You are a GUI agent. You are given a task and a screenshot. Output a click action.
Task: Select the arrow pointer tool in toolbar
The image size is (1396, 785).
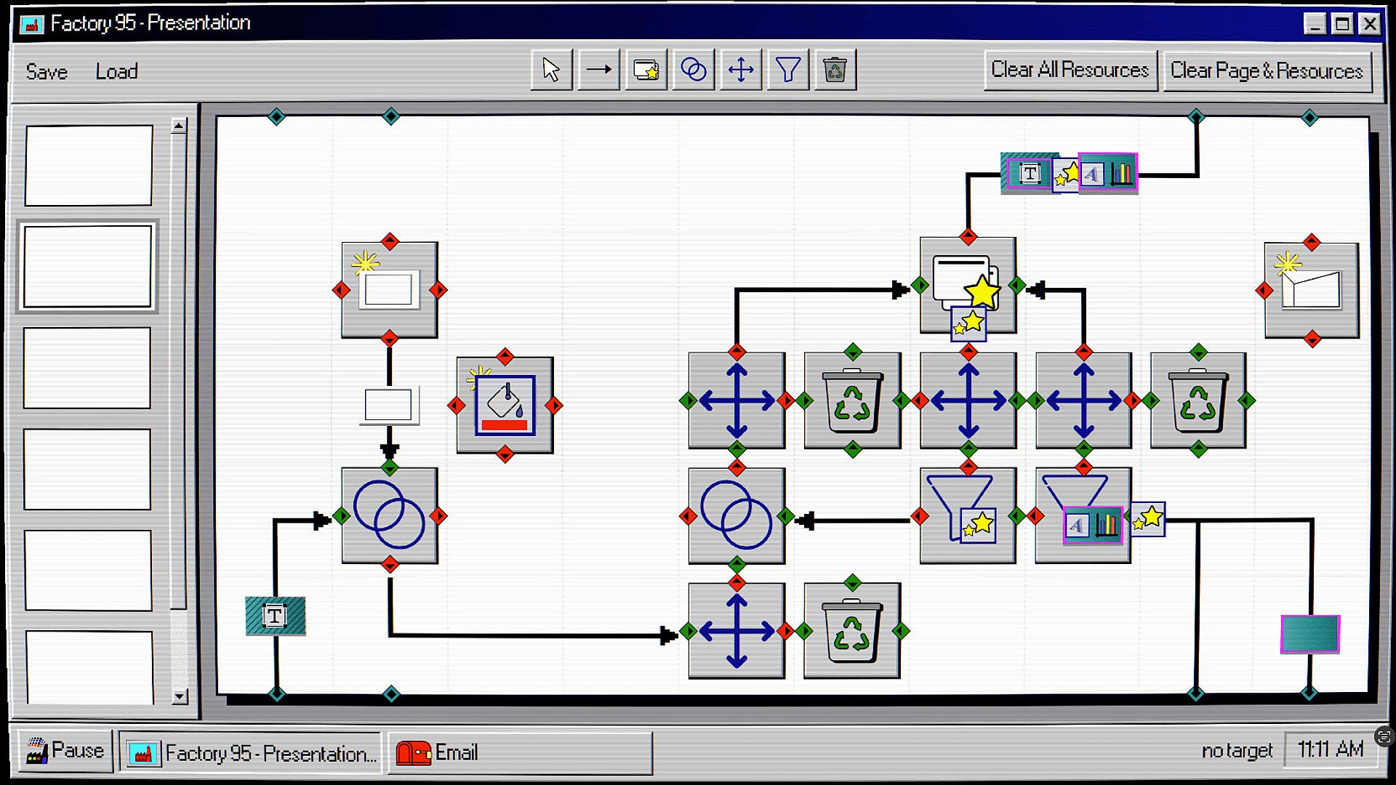point(551,71)
